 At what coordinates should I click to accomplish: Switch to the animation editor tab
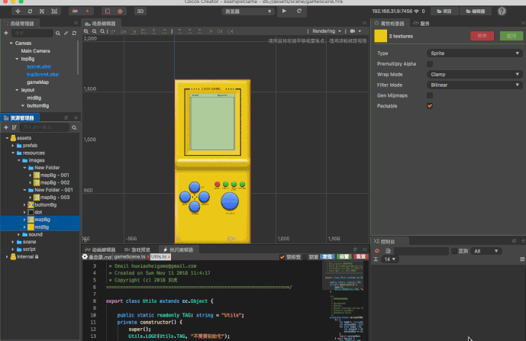[x=100, y=249]
